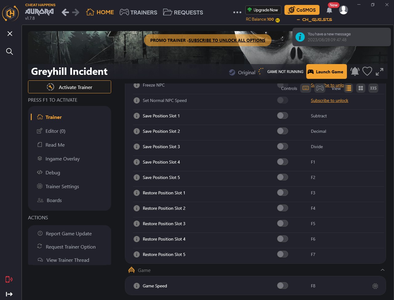Show info for Save Position Slot 1
Screen dimensions: 394x300
[x=137, y=116]
